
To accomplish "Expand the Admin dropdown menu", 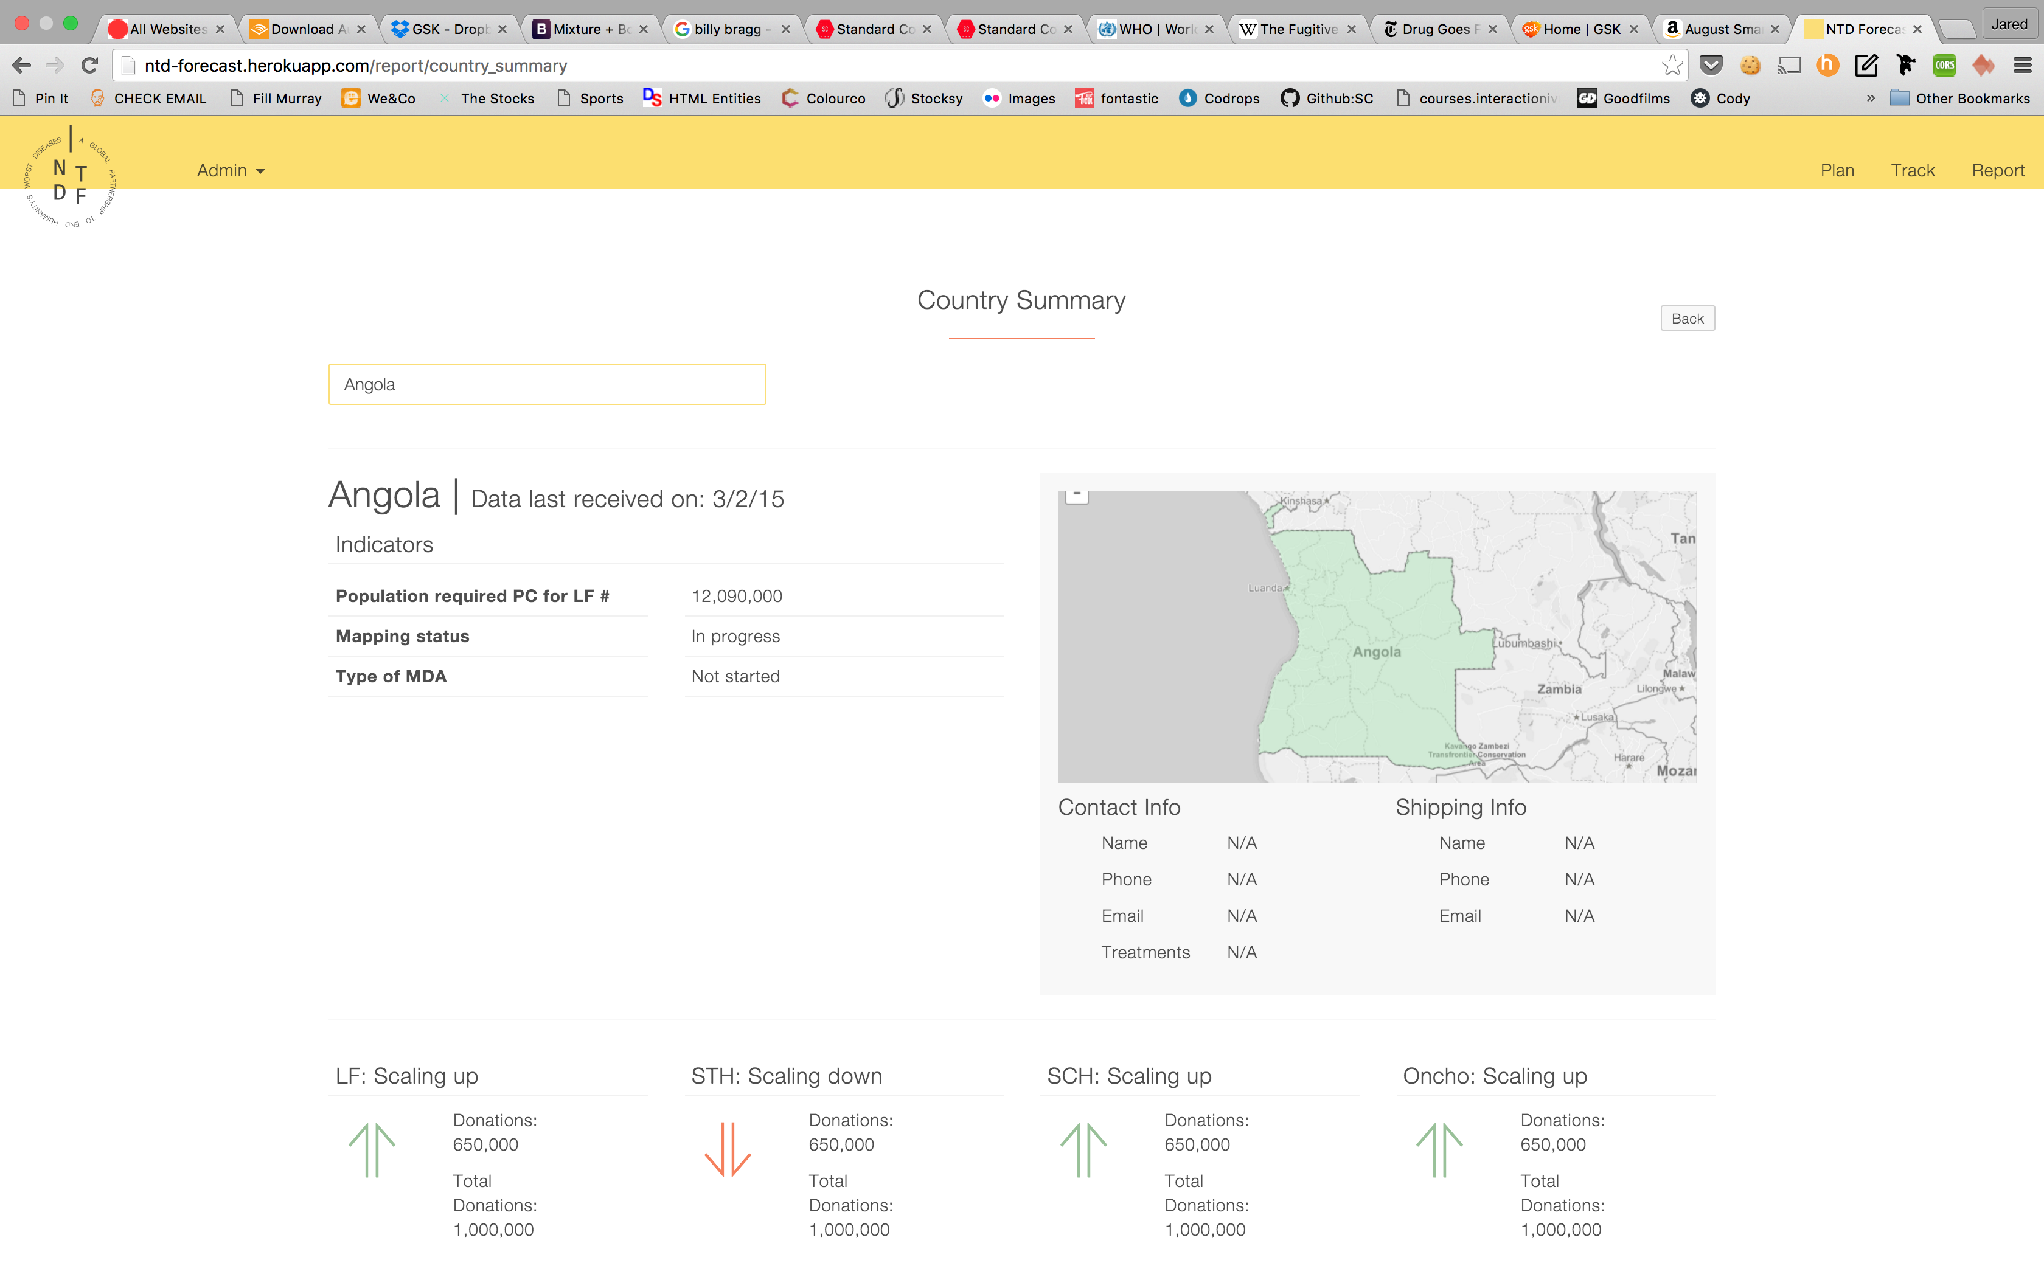I will [x=230, y=171].
